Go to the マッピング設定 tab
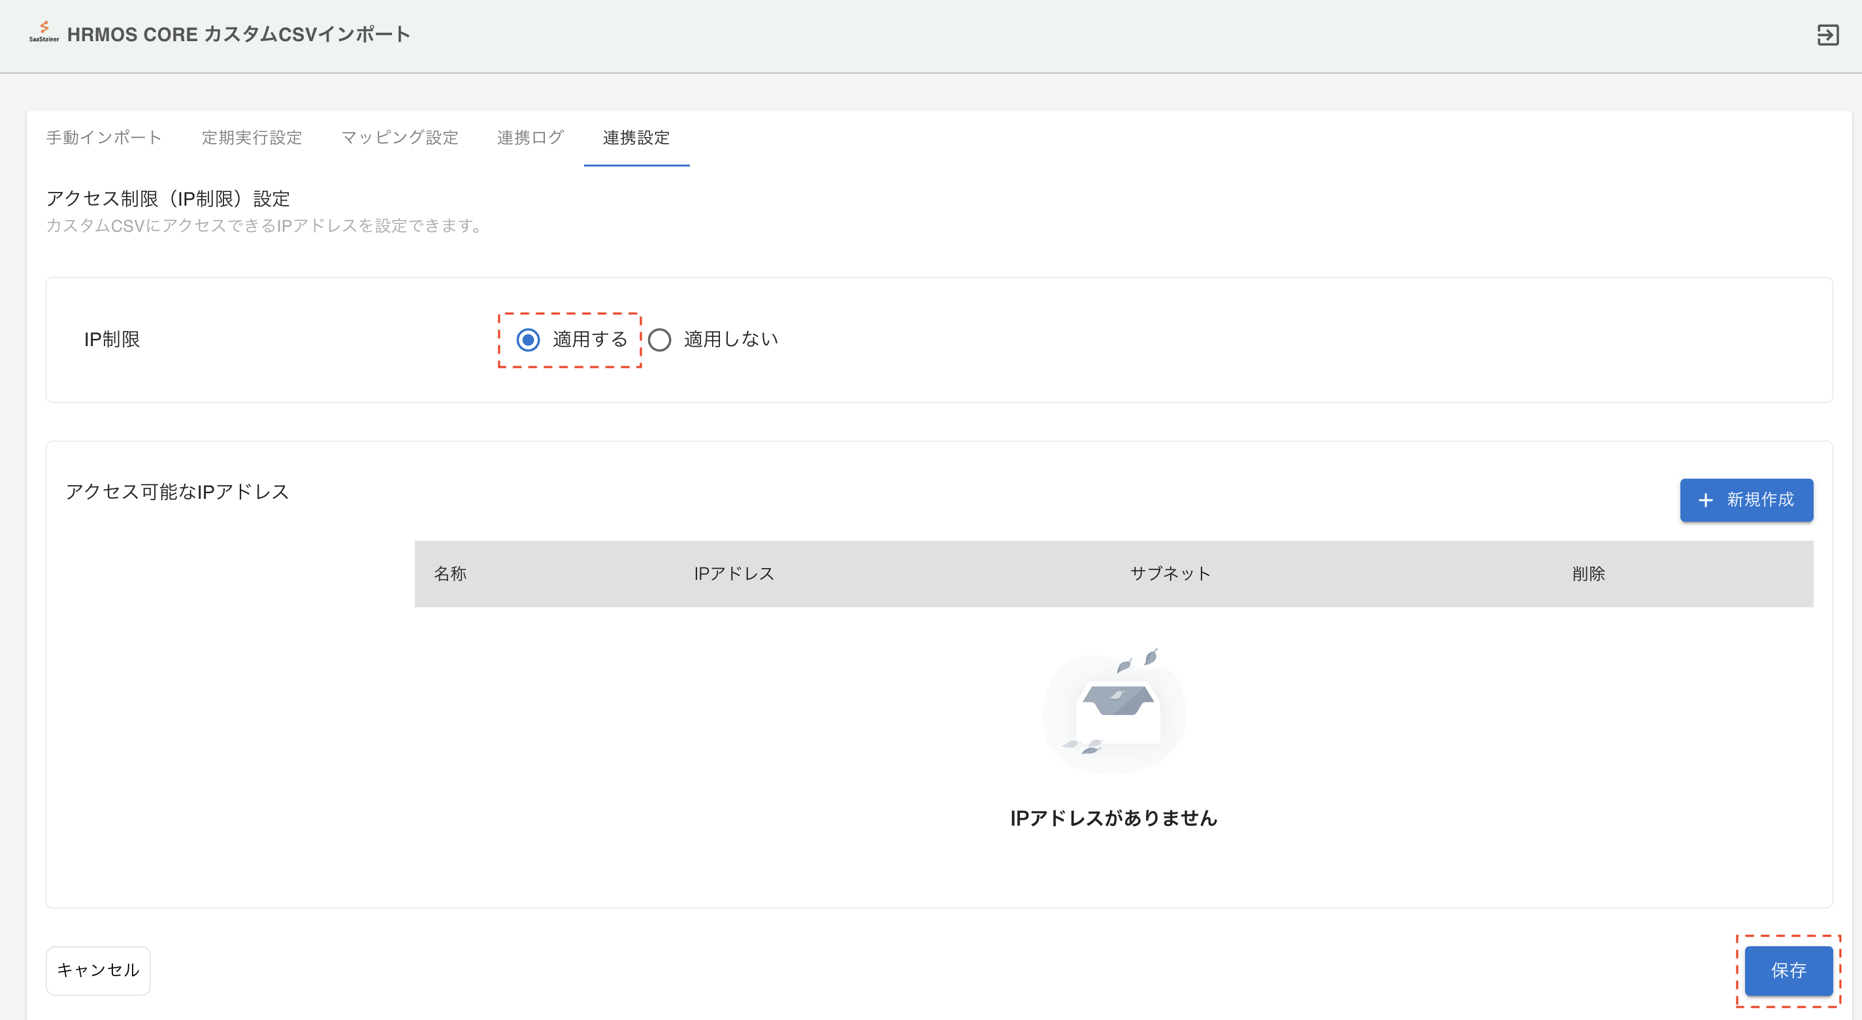The height and width of the screenshot is (1020, 1862). (400, 137)
